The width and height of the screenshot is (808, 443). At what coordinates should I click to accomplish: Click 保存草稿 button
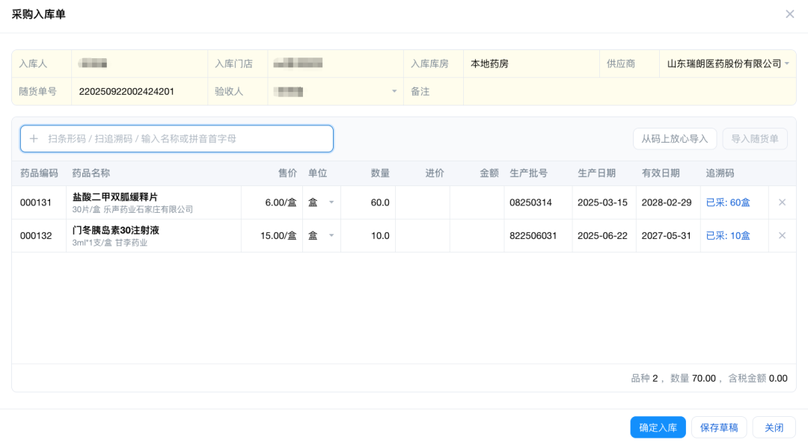719,427
